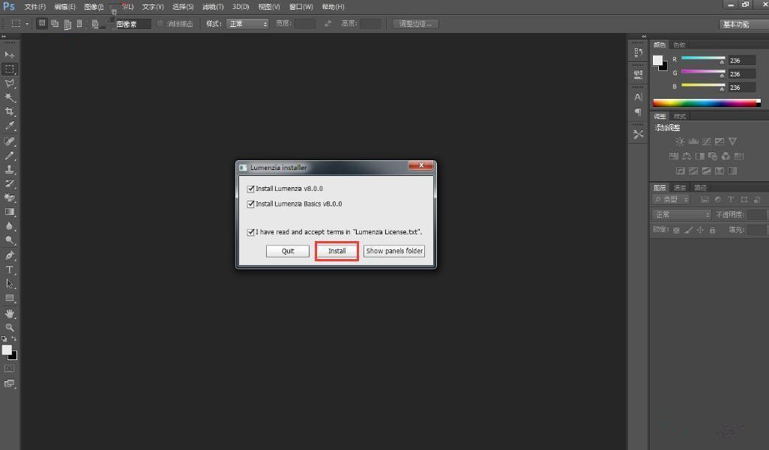Select the Hand tool
This screenshot has height=450, width=769.
(x=9, y=313)
